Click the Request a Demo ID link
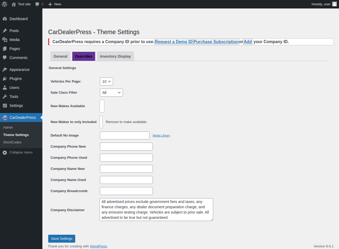 click(174, 42)
